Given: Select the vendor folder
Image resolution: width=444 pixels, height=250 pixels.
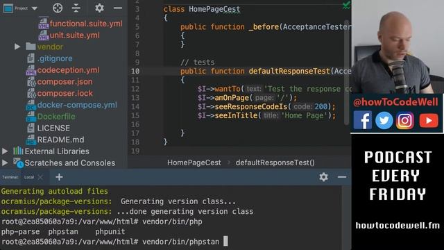Looking at the screenshot, I should coord(50,47).
